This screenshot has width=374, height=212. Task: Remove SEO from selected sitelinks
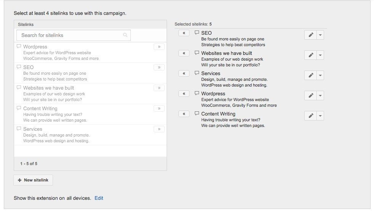(x=184, y=33)
